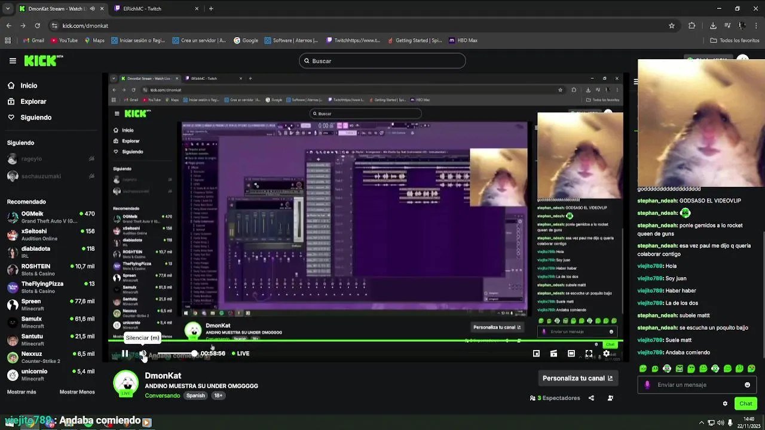This screenshot has height=430, width=765.
Task: Mute the DmonKat tab audio icon
Action: point(91,8)
